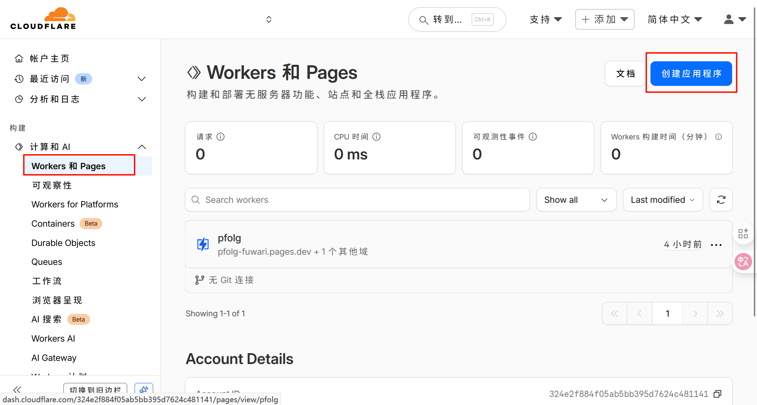Click the 创建应用程序 button
The image size is (757, 405).
691,74
